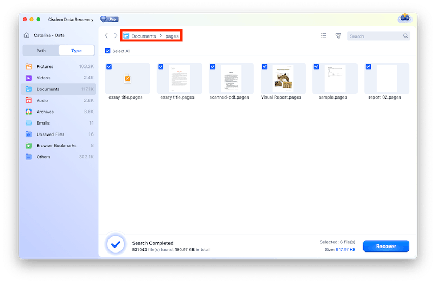The width and height of the screenshot is (436, 283).
Task: Switch to the Path tab
Action: 41,51
